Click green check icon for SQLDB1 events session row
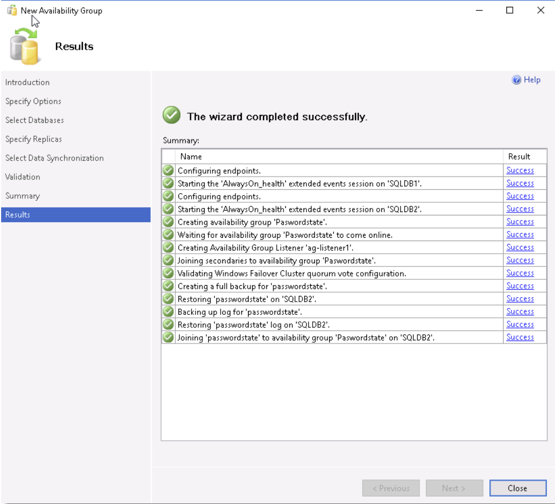Viewport: 555px width, 504px height. click(x=169, y=183)
